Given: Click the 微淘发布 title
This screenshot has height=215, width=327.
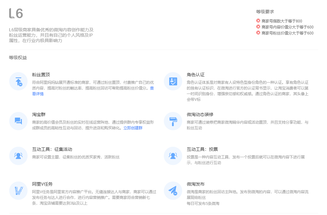Looking at the screenshot, I should (196, 184).
